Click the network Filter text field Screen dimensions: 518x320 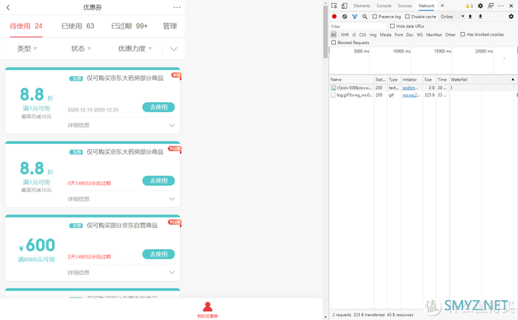coord(358,26)
